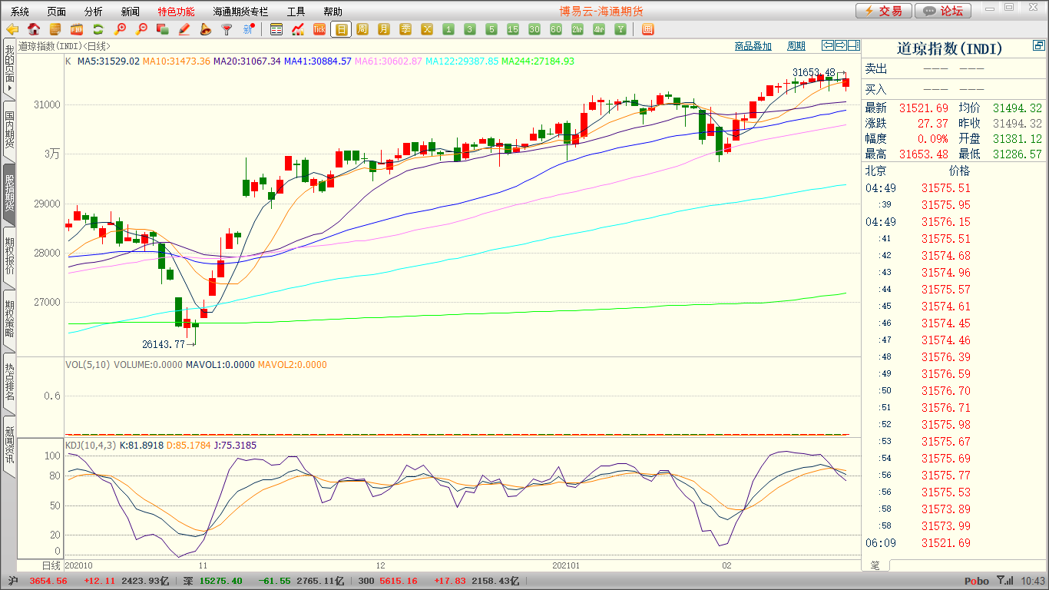Image resolution: width=1049 pixels, height=590 pixels.
Task: Select the 笔 tab below tick list
Action: pyautogui.click(x=875, y=565)
